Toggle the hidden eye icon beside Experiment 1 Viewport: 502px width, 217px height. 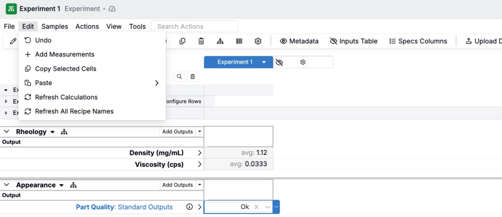279,63
